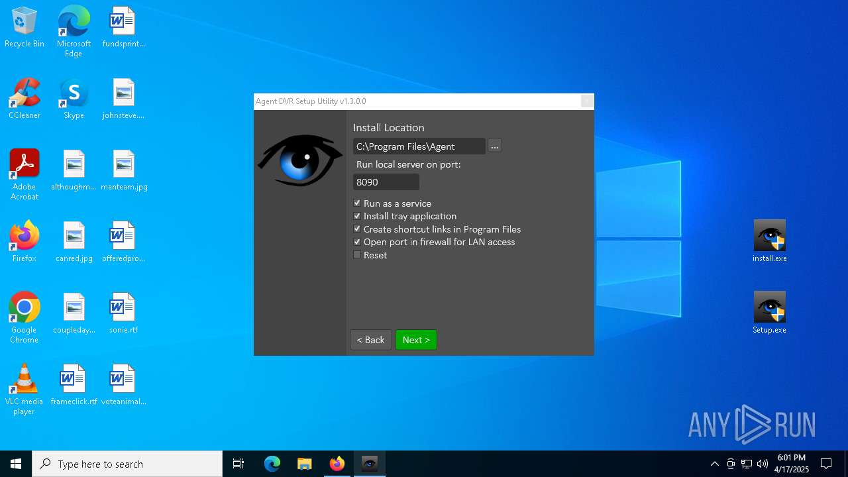Image resolution: width=848 pixels, height=477 pixels.
Task: Open the CCleaner desktop shortcut
Action: click(x=25, y=99)
